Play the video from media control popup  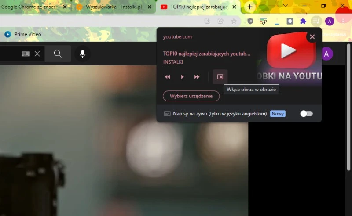(182, 77)
